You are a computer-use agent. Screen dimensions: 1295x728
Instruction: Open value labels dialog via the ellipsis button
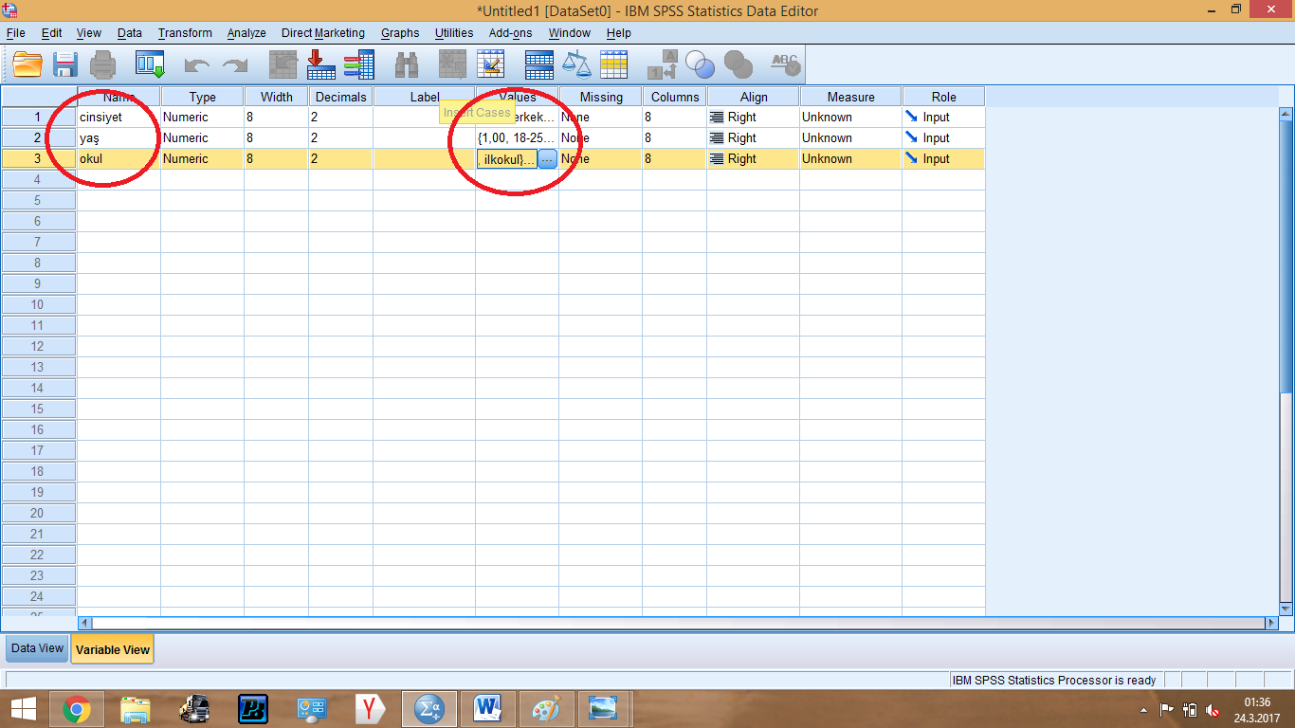coord(547,159)
